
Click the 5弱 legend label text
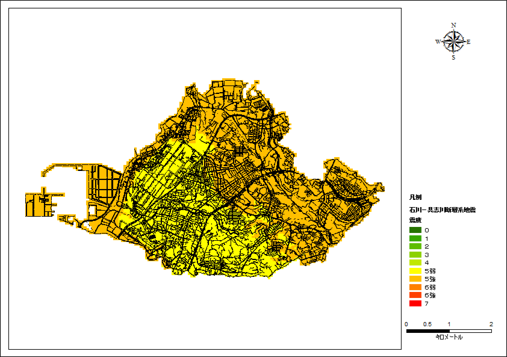click(430, 271)
